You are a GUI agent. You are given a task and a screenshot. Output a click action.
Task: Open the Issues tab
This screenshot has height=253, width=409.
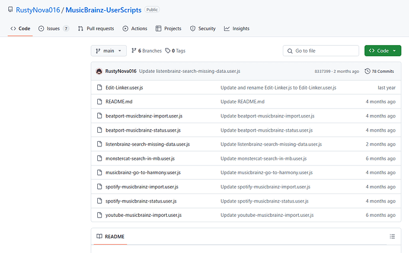pyautogui.click(x=53, y=28)
